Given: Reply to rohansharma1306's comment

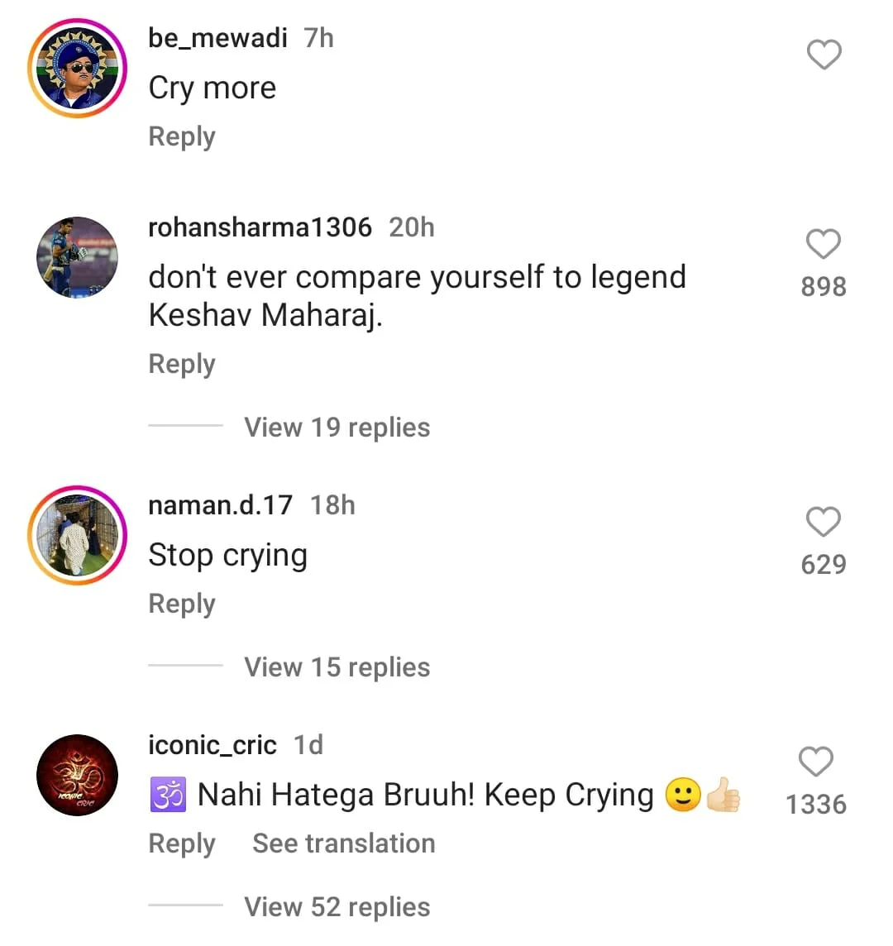Looking at the screenshot, I should tap(182, 364).
